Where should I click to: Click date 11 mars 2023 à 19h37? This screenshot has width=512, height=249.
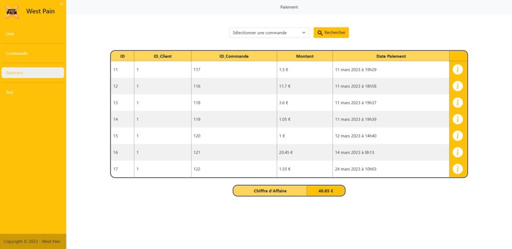(355, 103)
